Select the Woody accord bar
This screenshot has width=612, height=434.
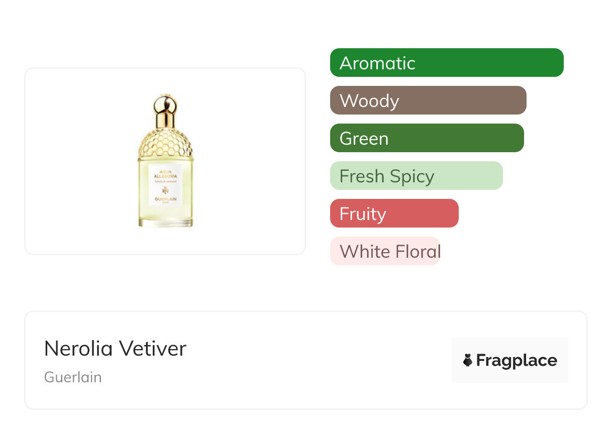point(428,100)
